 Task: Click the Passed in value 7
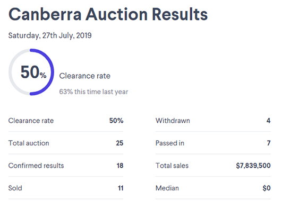point(269,143)
